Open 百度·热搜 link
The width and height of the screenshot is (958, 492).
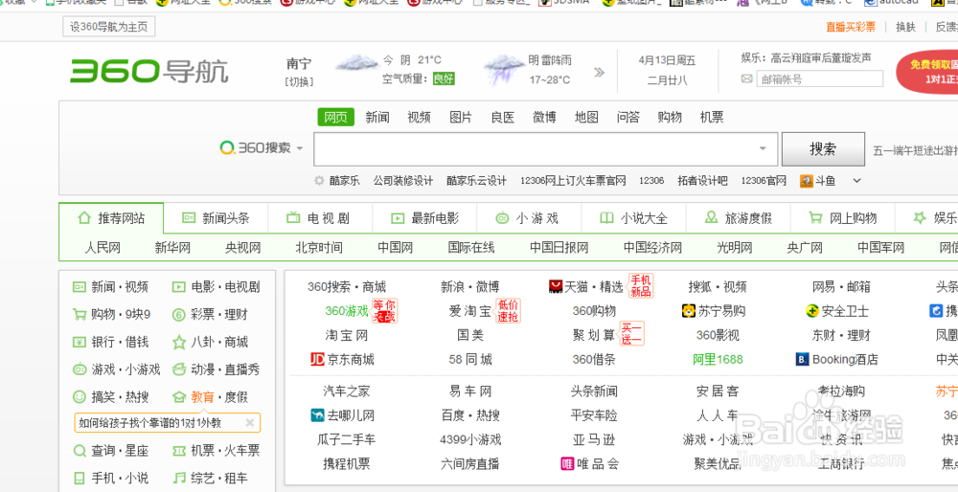(x=470, y=415)
